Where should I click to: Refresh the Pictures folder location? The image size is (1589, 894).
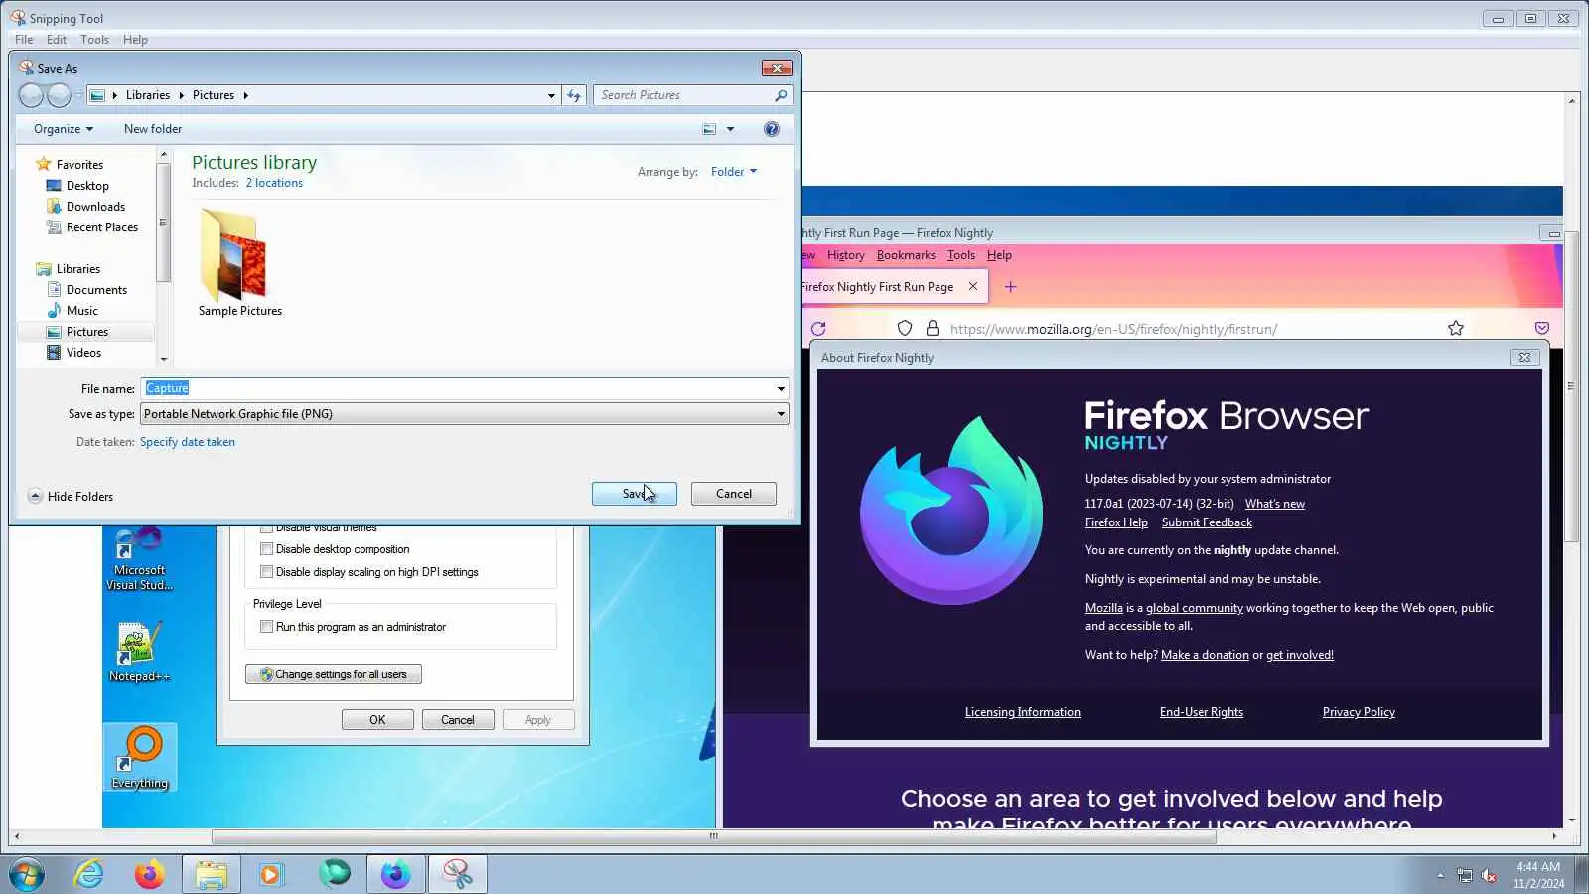click(x=574, y=95)
